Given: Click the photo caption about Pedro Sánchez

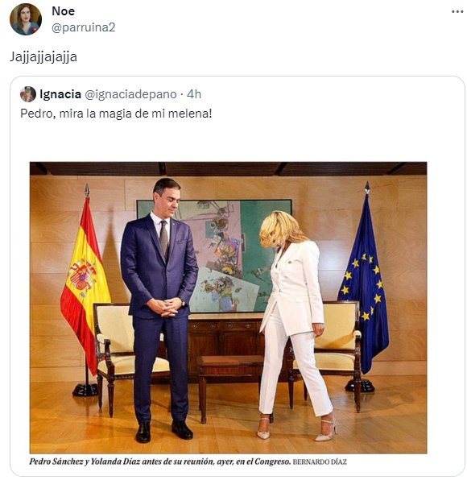Looking at the screenshot, I should point(159,461).
